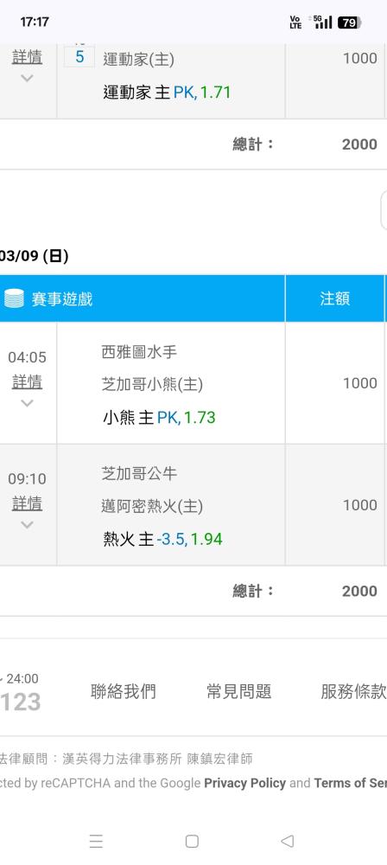Open the 服務條款 footer link
387x865 pixels.
tap(353, 691)
